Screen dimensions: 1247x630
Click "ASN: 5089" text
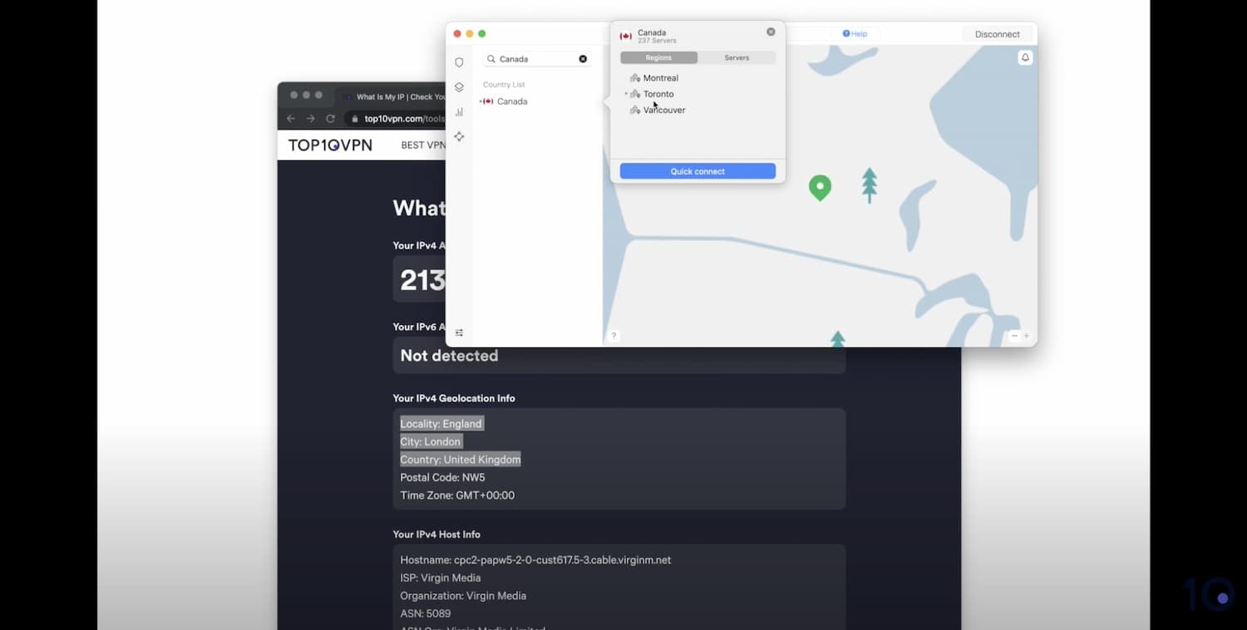click(425, 613)
